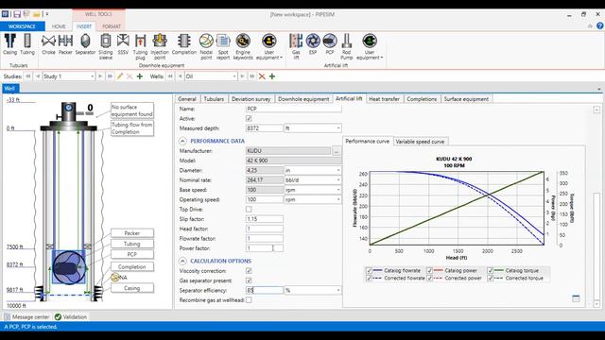Toggle Gas separator present checkbox
The height and width of the screenshot is (340, 605).
tap(249, 280)
